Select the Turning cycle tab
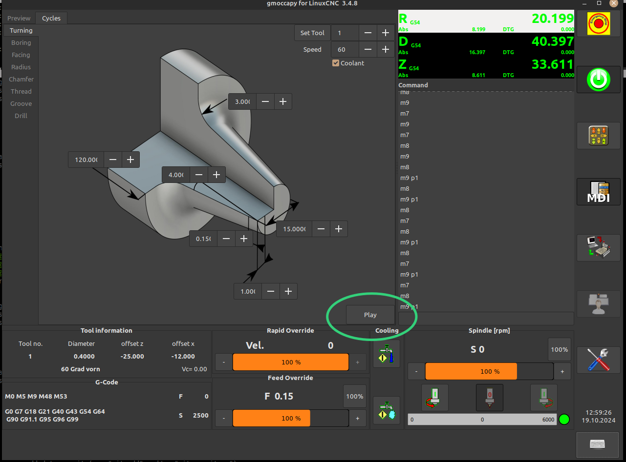This screenshot has height=462, width=626. (21, 30)
